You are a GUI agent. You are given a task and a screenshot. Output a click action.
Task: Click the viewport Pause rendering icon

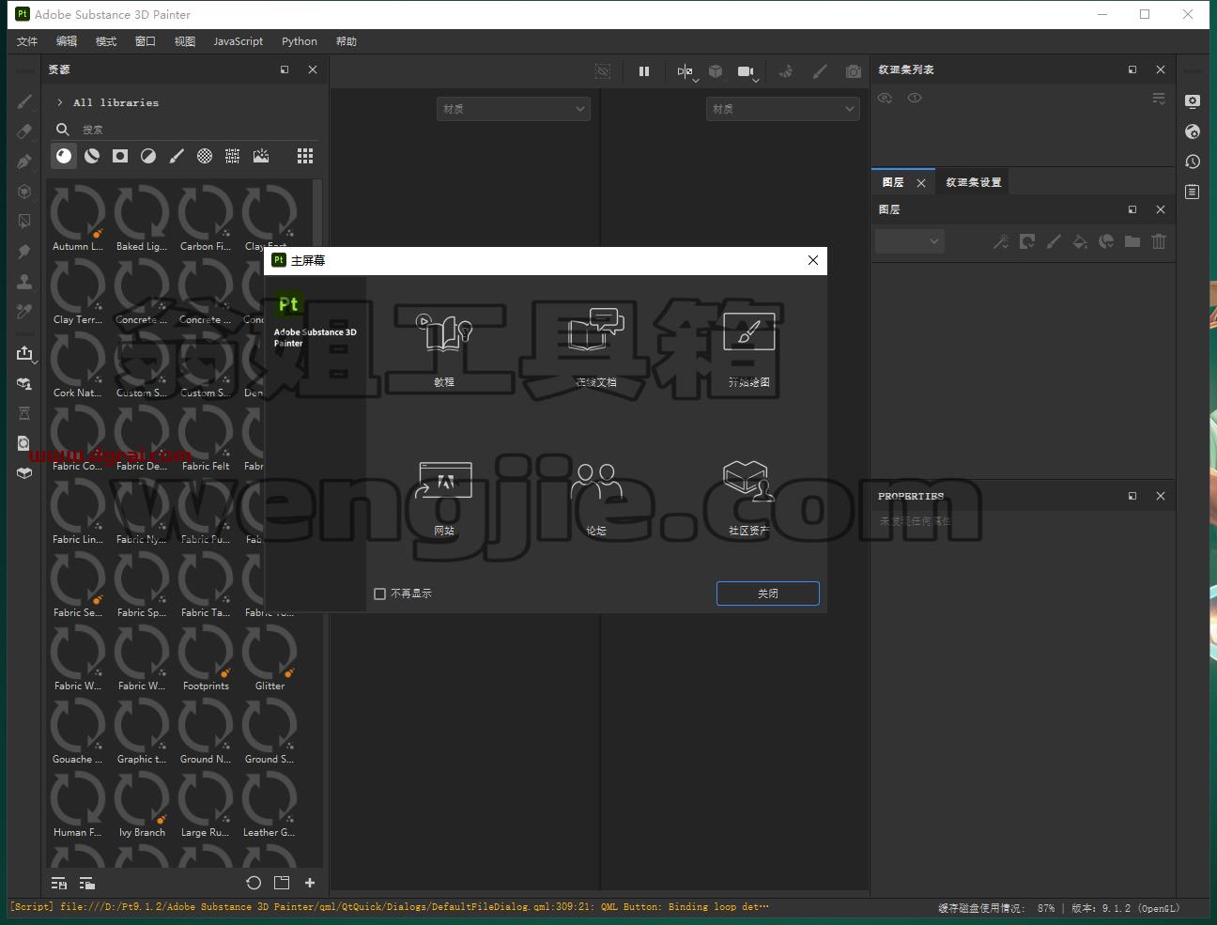tap(644, 71)
